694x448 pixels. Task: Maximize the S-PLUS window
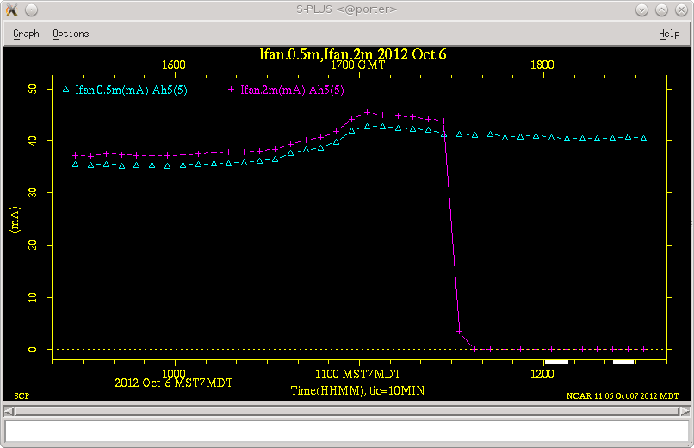[661, 9]
